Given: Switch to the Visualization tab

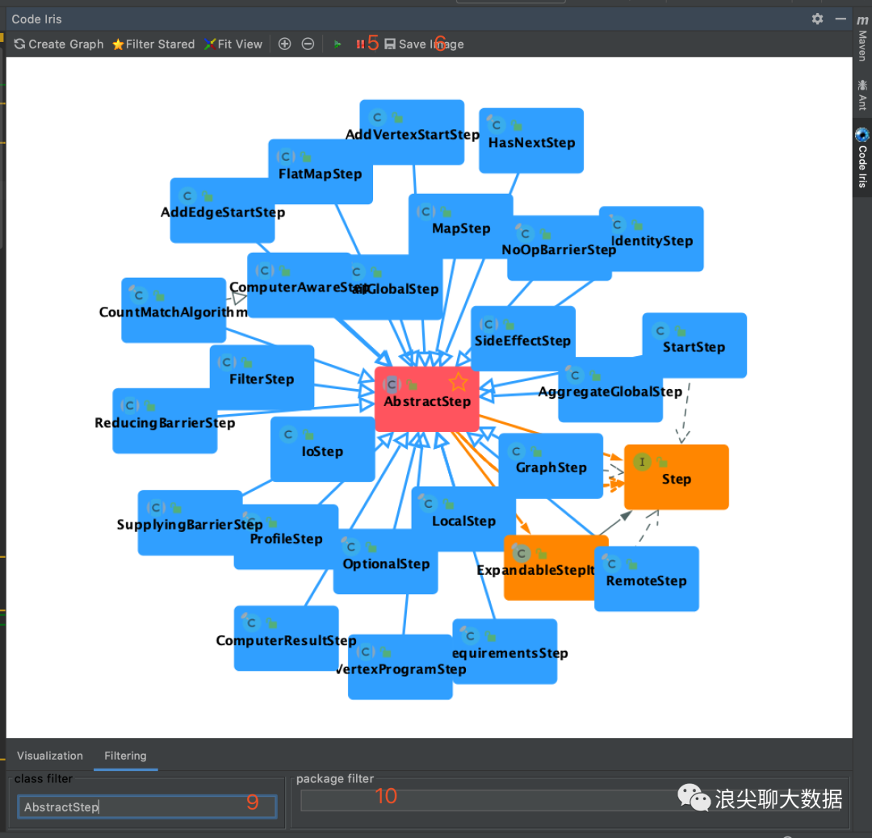Looking at the screenshot, I should 49,756.
